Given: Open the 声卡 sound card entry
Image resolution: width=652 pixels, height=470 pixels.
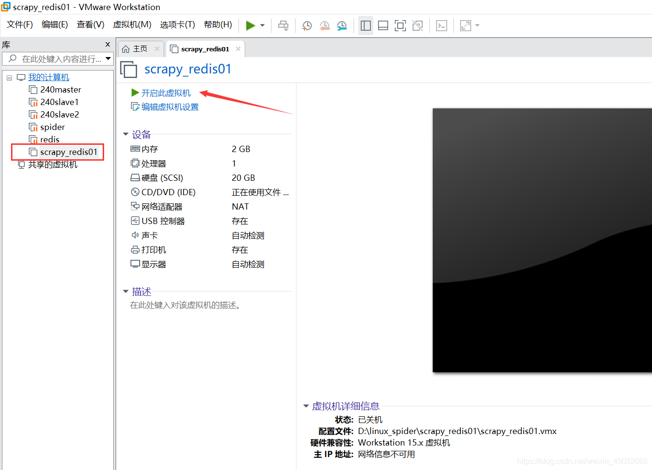Looking at the screenshot, I should tap(150, 235).
